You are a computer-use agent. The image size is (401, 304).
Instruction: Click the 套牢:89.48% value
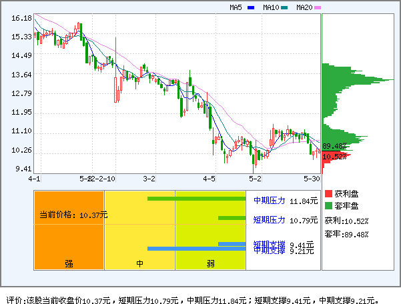click(346, 234)
